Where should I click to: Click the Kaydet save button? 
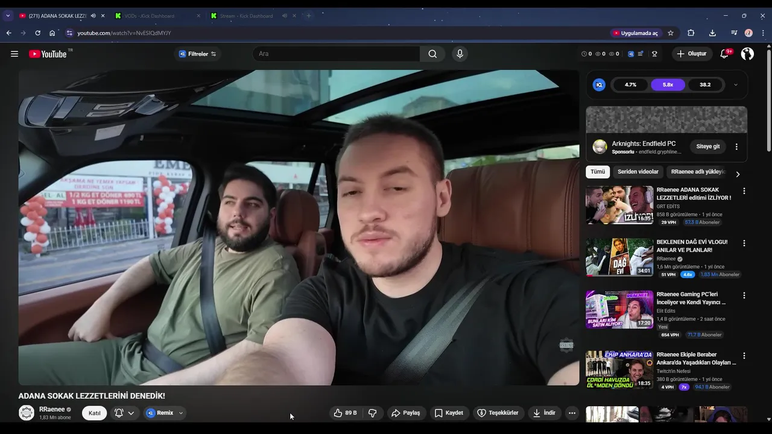[449, 413]
